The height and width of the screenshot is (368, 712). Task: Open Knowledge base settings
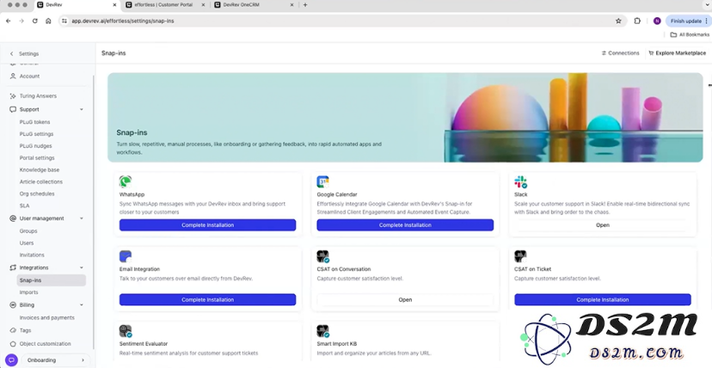[40, 169]
